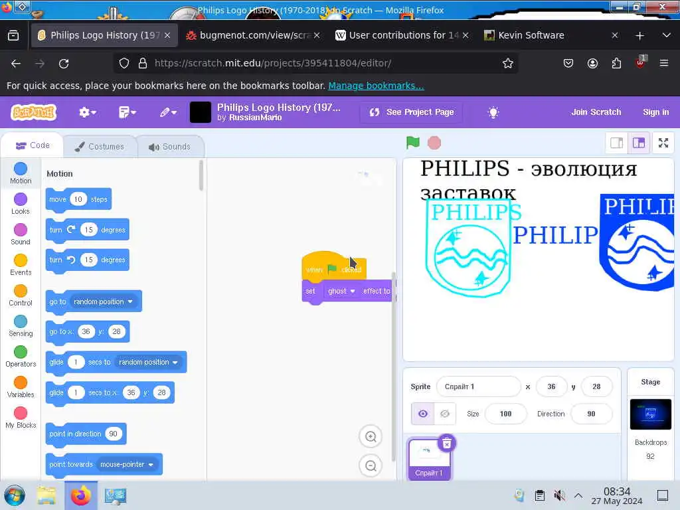Zoom in the code workspace
Image resolution: width=680 pixels, height=510 pixels.
pyautogui.click(x=371, y=436)
